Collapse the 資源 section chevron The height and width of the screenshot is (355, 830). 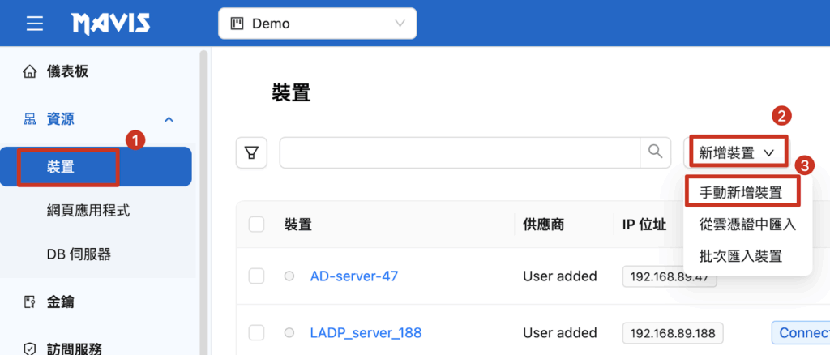pos(169,119)
